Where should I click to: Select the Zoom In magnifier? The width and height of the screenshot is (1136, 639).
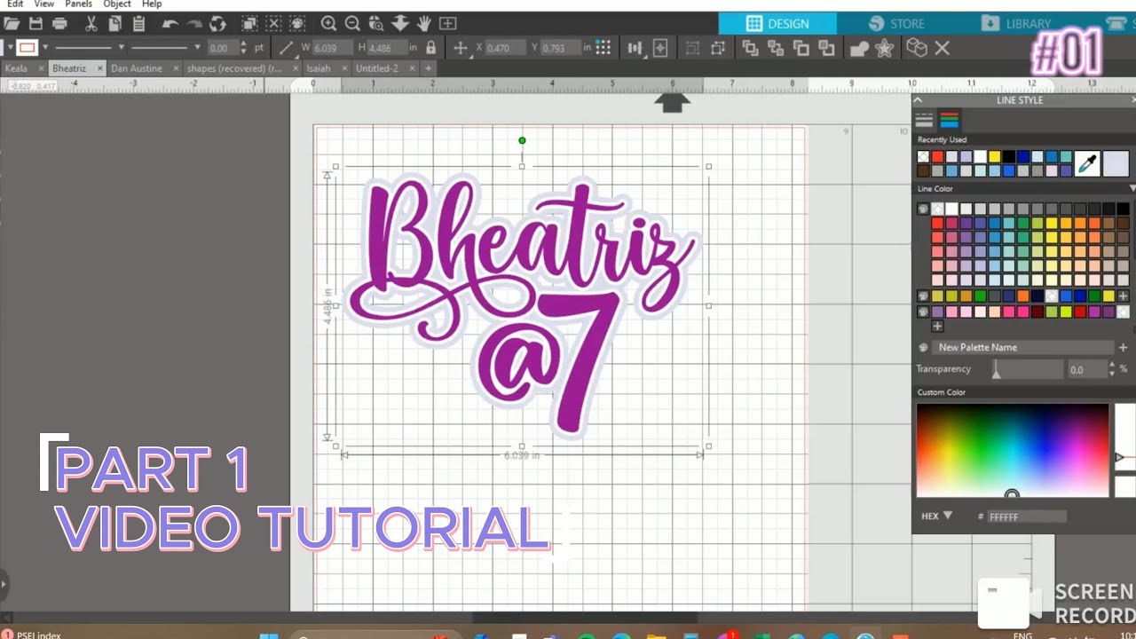[328, 24]
